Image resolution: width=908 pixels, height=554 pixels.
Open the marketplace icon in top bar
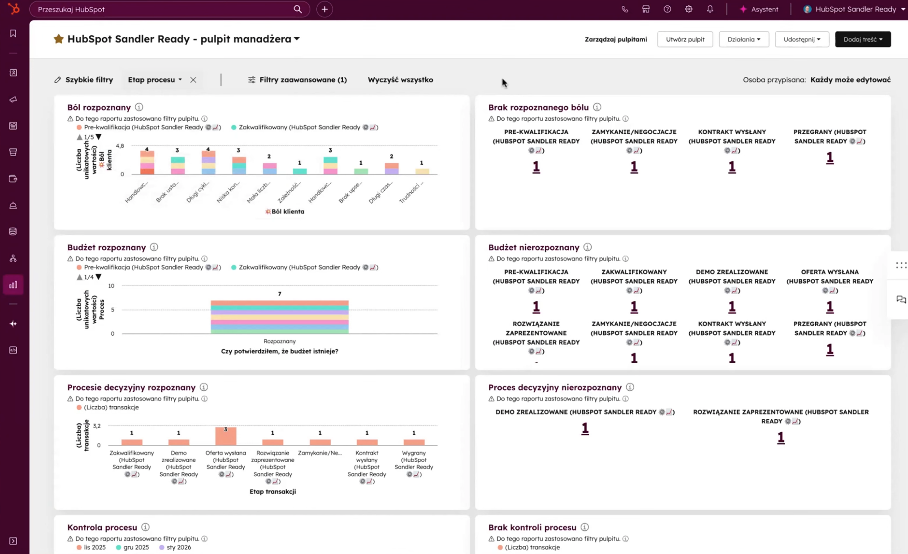[646, 9]
